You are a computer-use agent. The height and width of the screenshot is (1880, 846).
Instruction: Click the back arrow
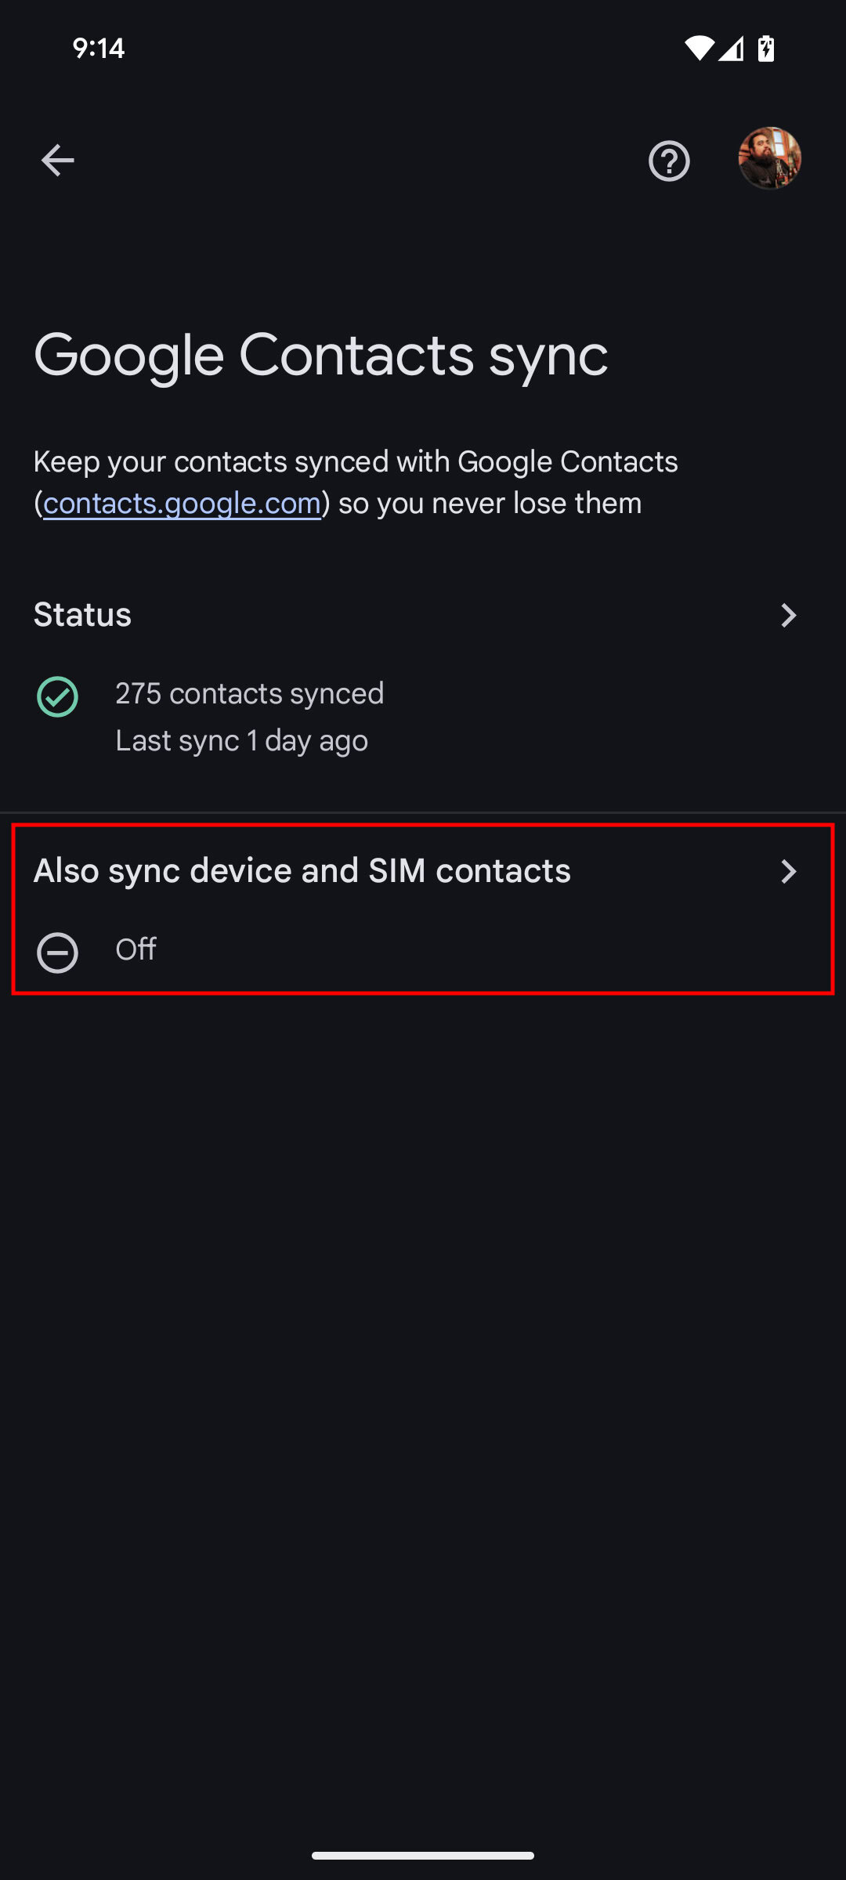[57, 160]
